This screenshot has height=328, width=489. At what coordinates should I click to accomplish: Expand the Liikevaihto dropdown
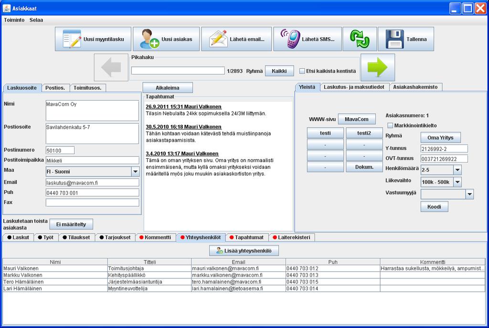point(457,182)
